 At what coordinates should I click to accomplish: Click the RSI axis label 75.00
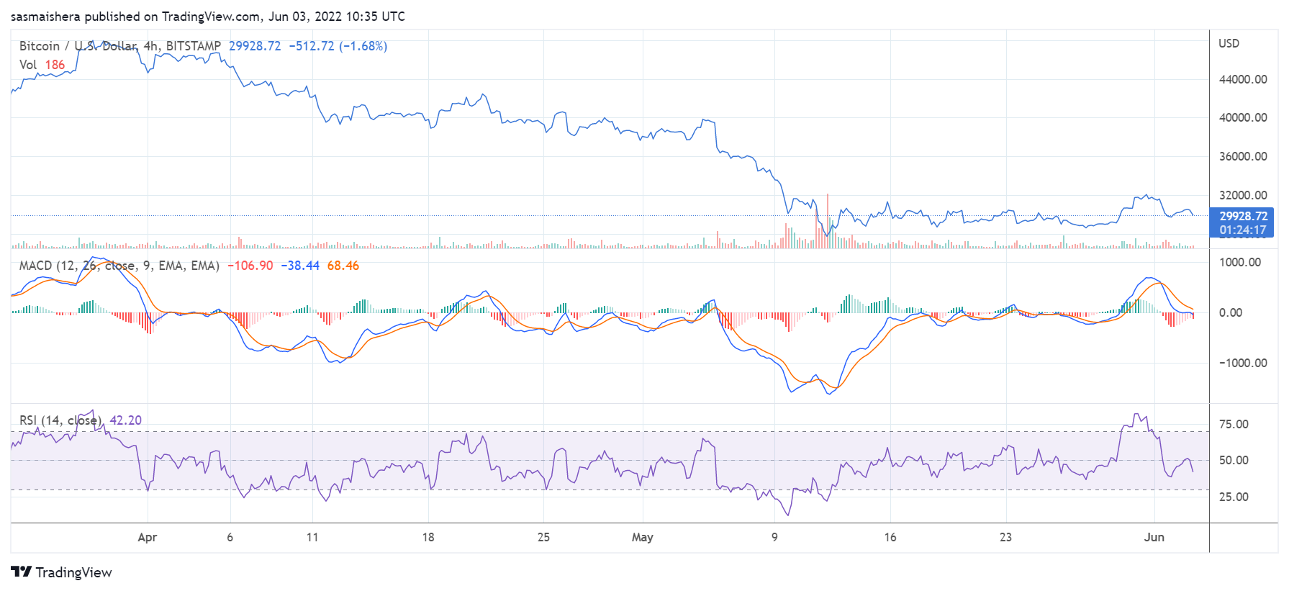(1234, 424)
